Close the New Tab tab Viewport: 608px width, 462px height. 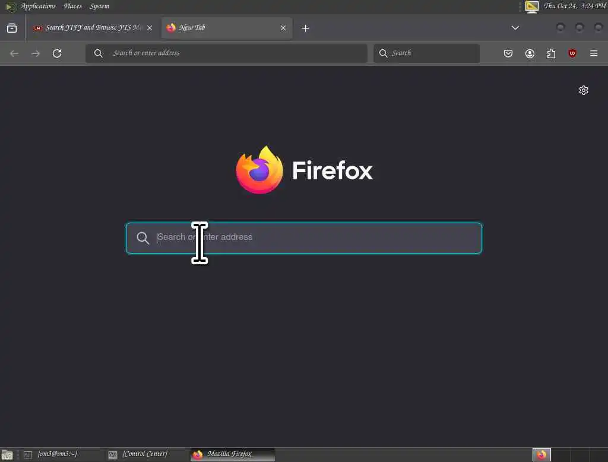283,28
